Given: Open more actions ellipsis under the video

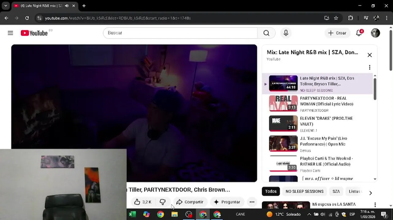Looking at the screenshot, I should coord(252,202).
